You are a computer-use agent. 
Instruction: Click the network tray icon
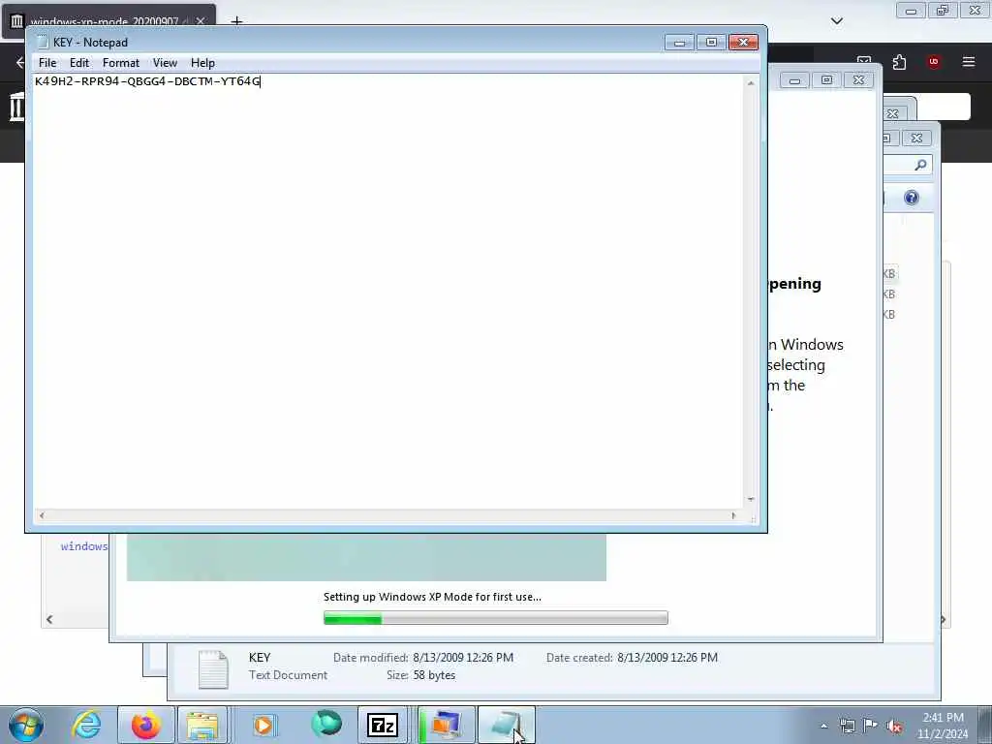(847, 726)
